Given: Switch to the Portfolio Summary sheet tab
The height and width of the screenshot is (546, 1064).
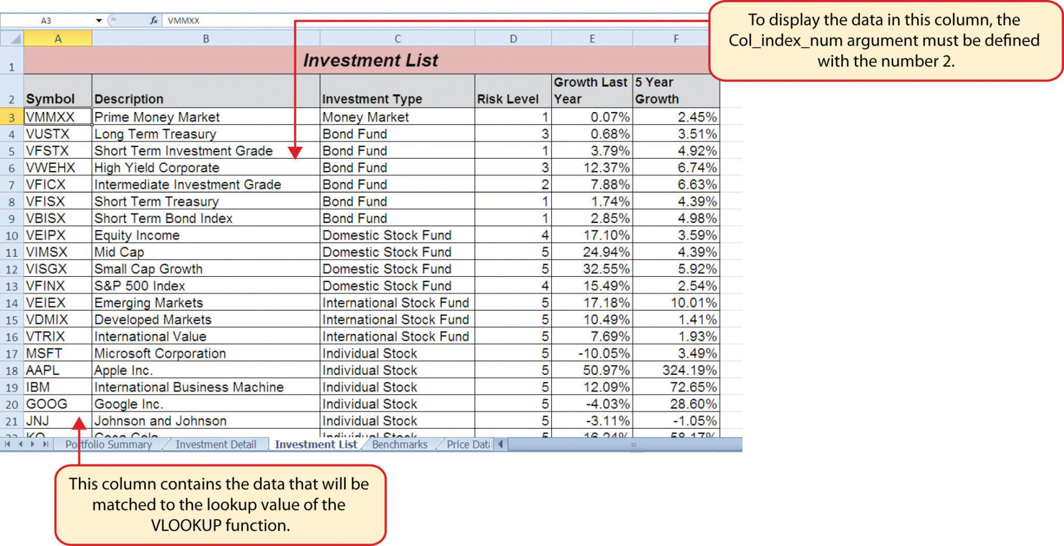Looking at the screenshot, I should click(x=109, y=444).
